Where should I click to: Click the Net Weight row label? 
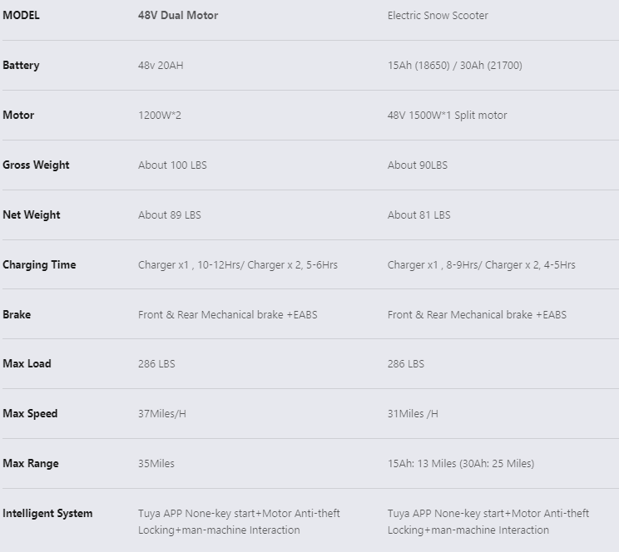(32, 215)
